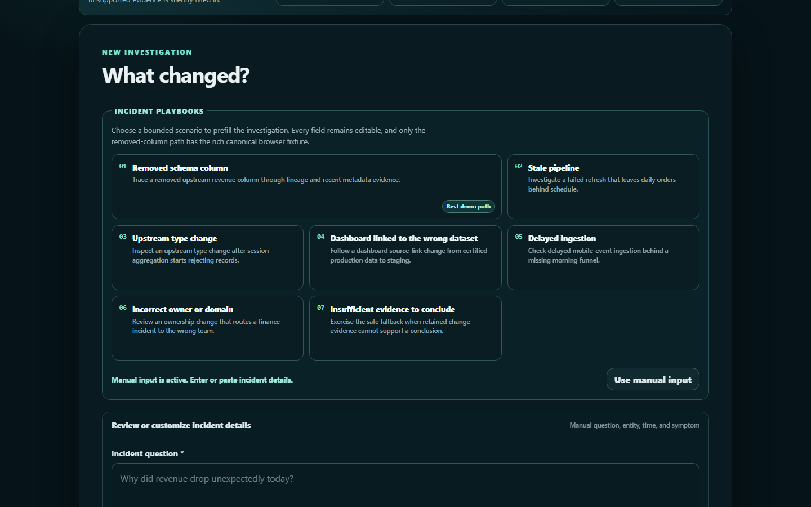The image size is (811, 507).
Task: Click 'Follow a dashboard source-link change' description
Action: (x=409, y=255)
